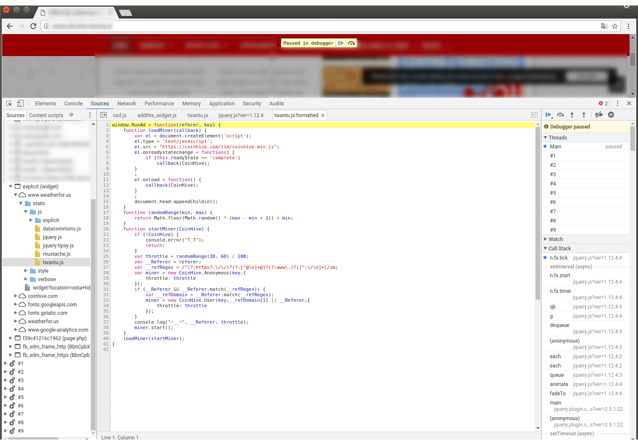Open the Chrome main menu
638x445 pixels.
(x=628, y=26)
